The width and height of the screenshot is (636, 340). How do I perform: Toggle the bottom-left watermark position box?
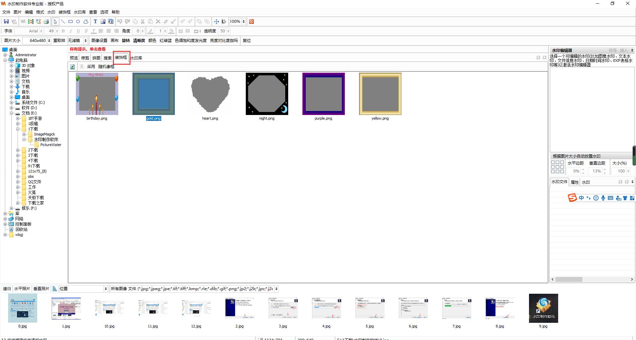coord(553,171)
